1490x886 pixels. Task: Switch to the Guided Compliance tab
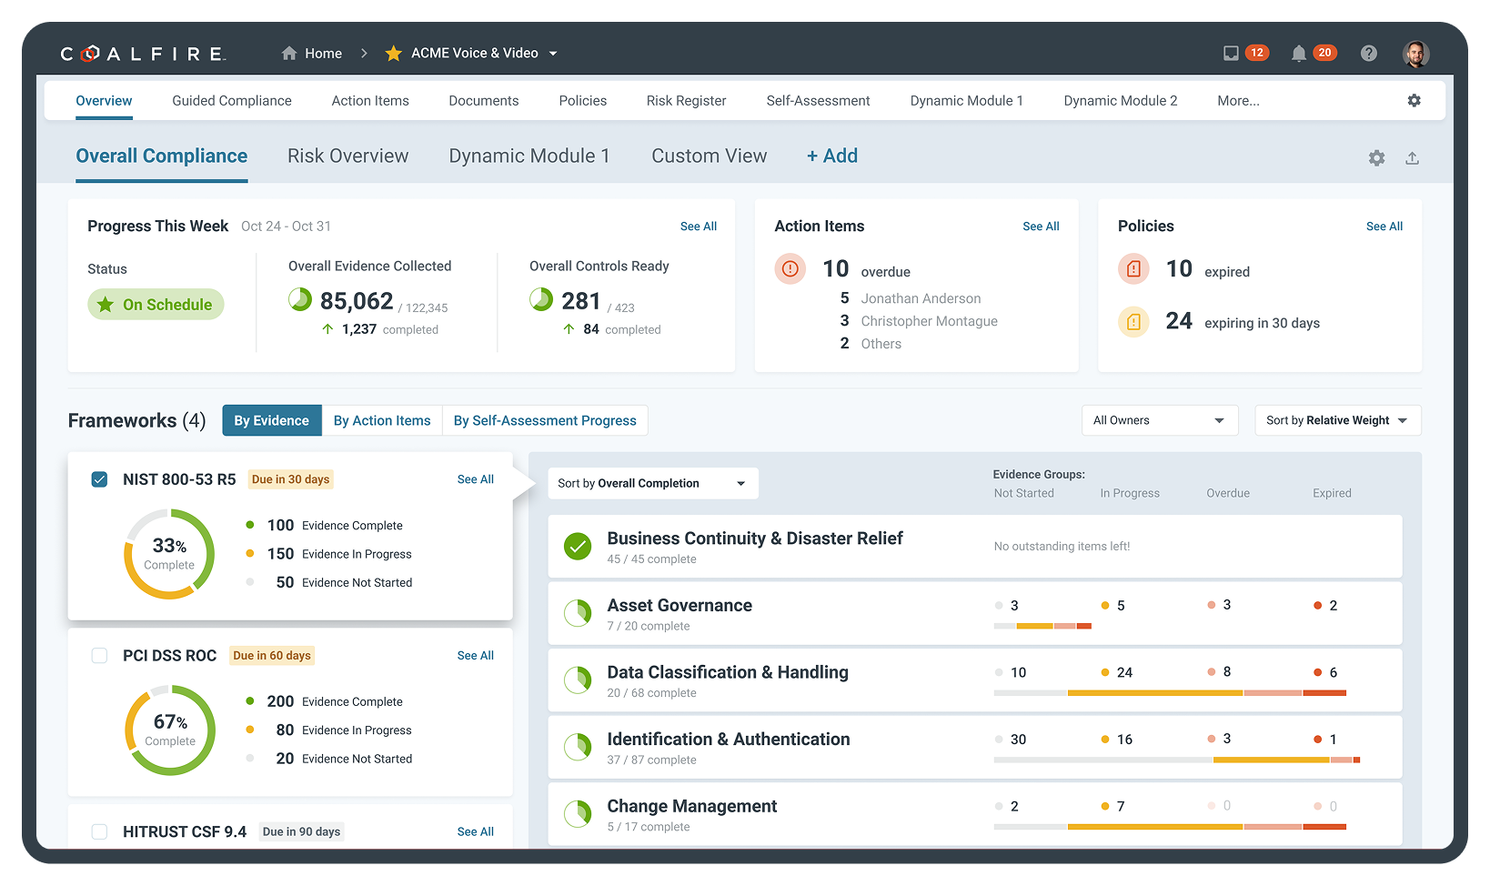(x=232, y=101)
